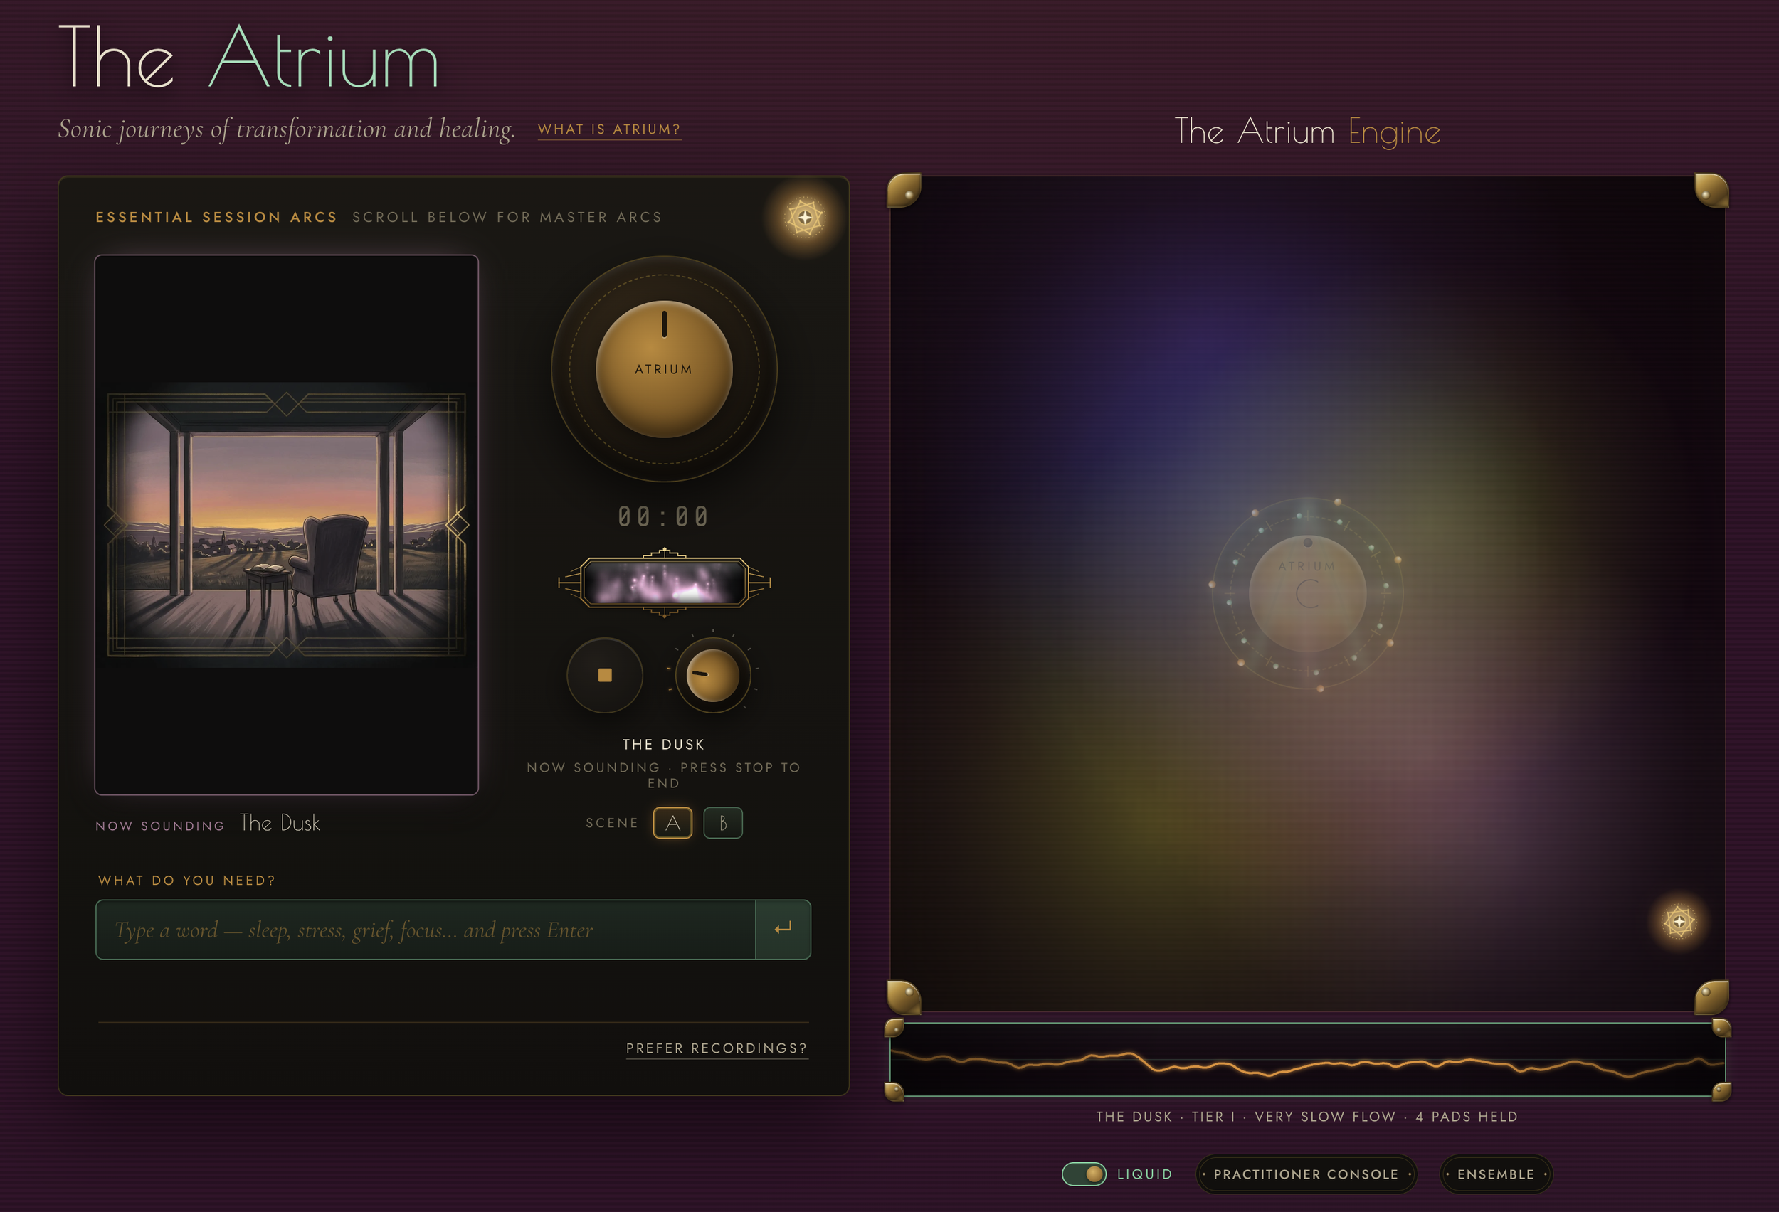The height and width of the screenshot is (1212, 1779).
Task: Stop the current session with the square button
Action: pos(605,675)
